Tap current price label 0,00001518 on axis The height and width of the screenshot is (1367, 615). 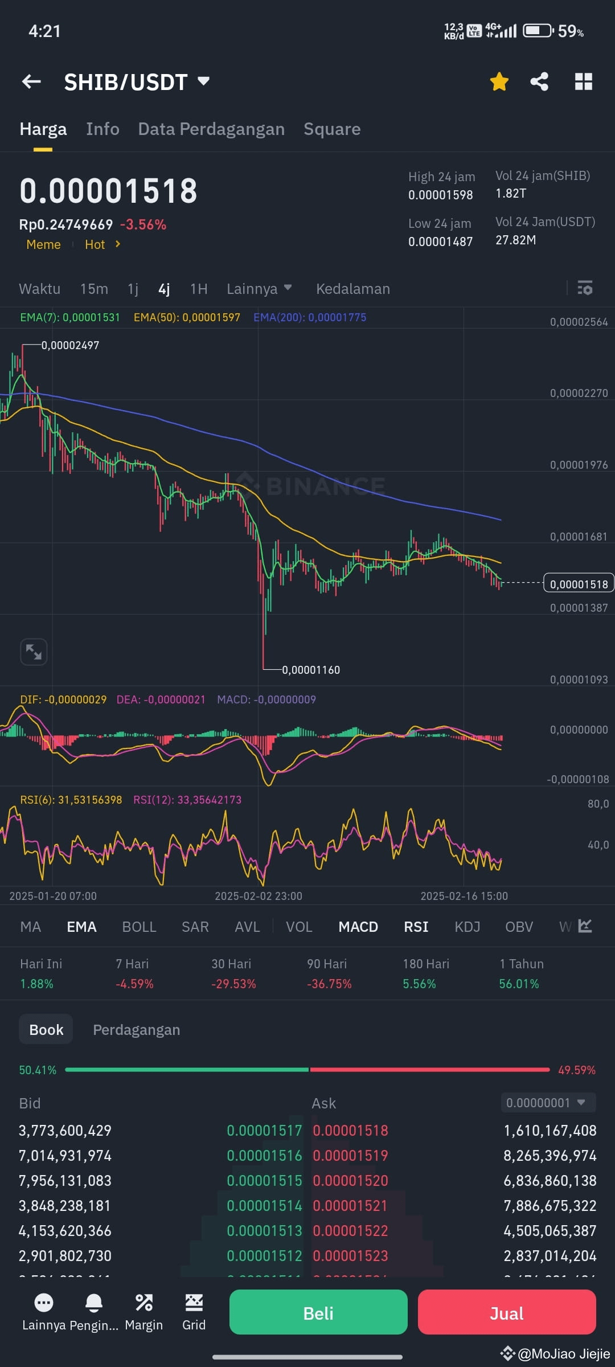[x=579, y=584]
